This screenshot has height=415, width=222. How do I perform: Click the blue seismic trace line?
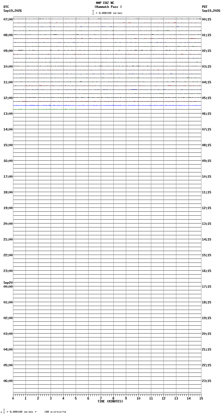[x=107, y=105]
